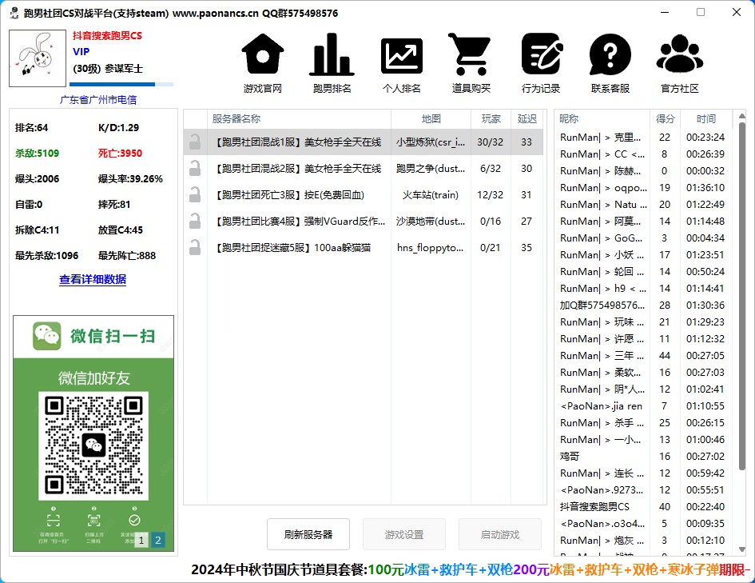
Task: Open the 官方社区 people group icon
Action: pyautogui.click(x=679, y=54)
